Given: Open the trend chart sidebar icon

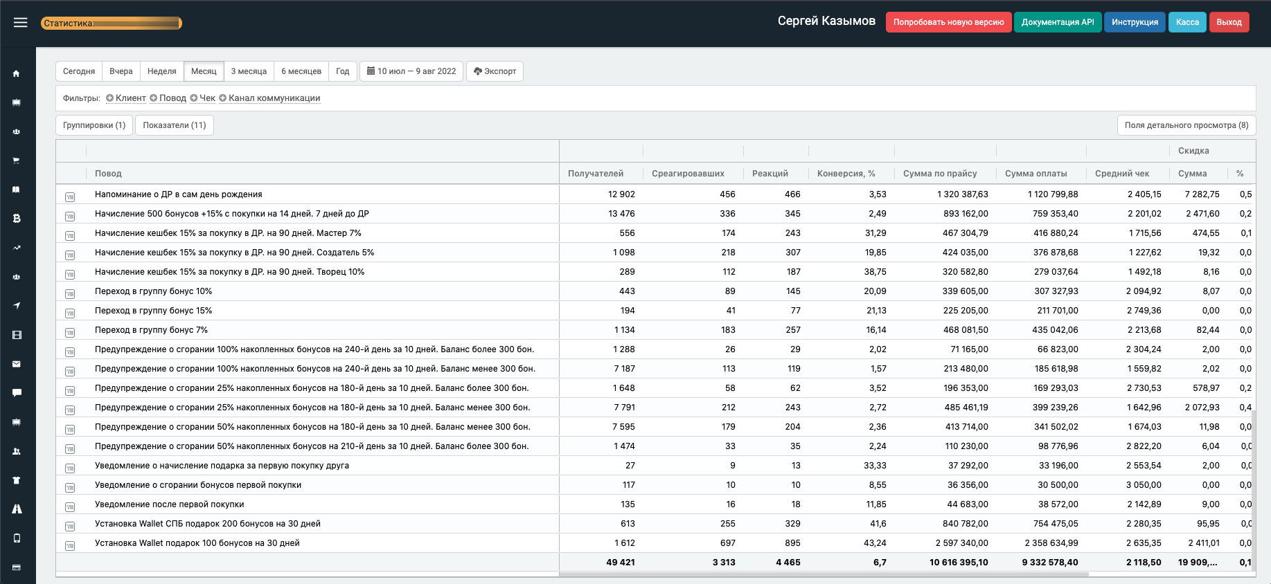Looking at the screenshot, I should 17,248.
